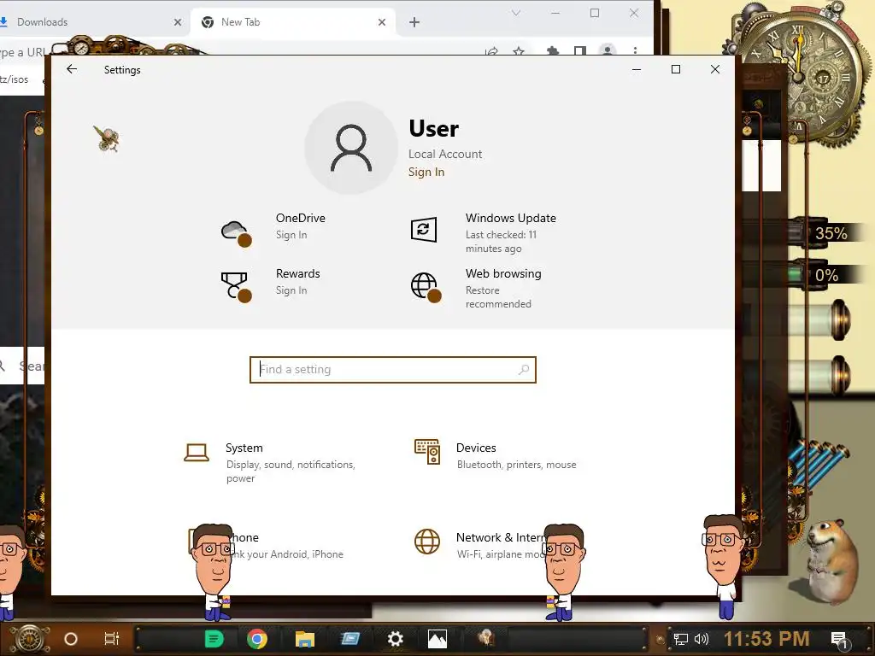Open the Windows Update status text
This screenshot has width=875, height=656.
501,242
